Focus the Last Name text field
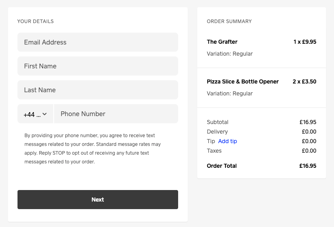This screenshot has height=227, width=334. click(97, 90)
